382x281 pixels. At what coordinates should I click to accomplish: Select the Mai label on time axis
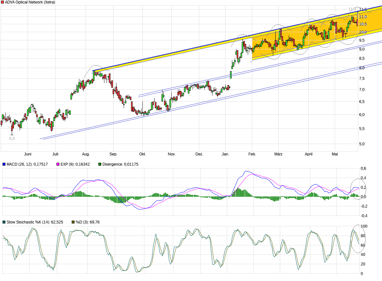[x=335, y=154]
